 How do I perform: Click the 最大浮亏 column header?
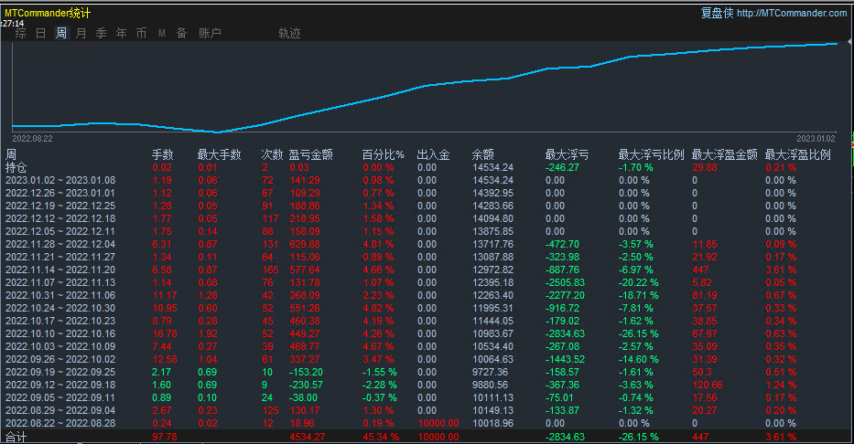coord(567,155)
